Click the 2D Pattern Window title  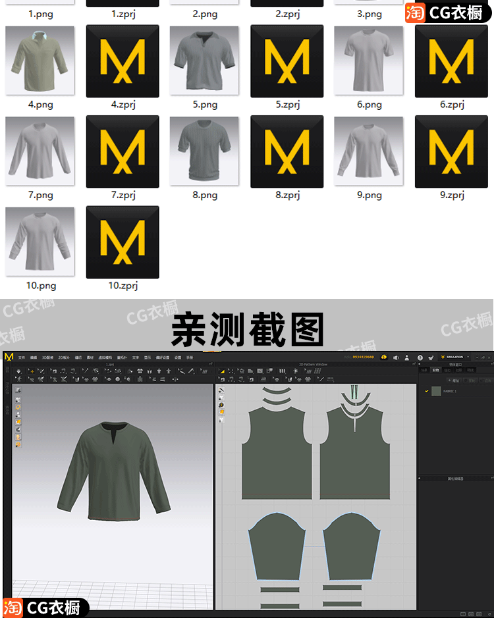tap(313, 364)
